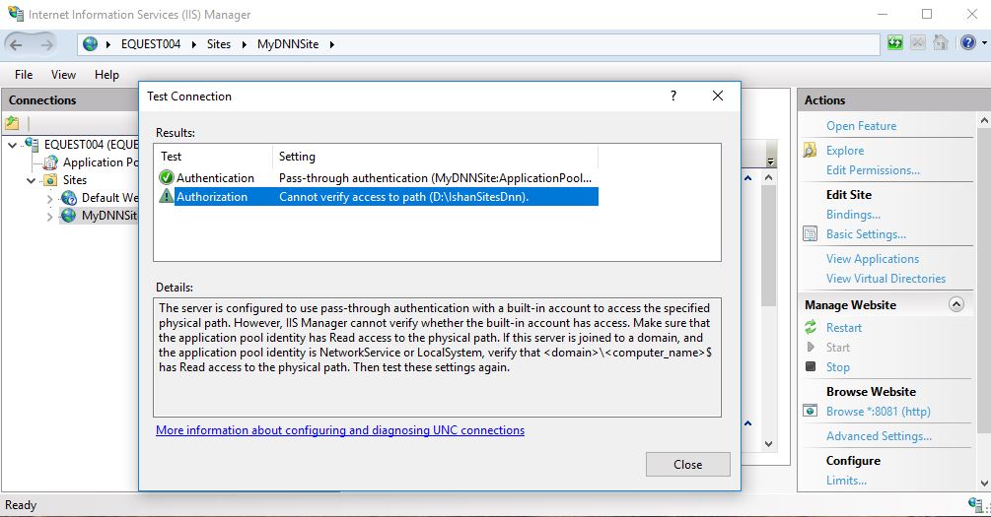Open the Bindings... link
The image size is (991, 517).
853,215
